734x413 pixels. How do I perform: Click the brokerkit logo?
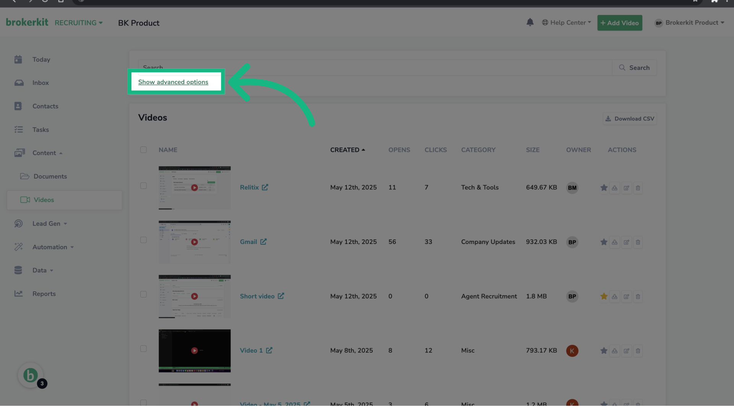(27, 22)
